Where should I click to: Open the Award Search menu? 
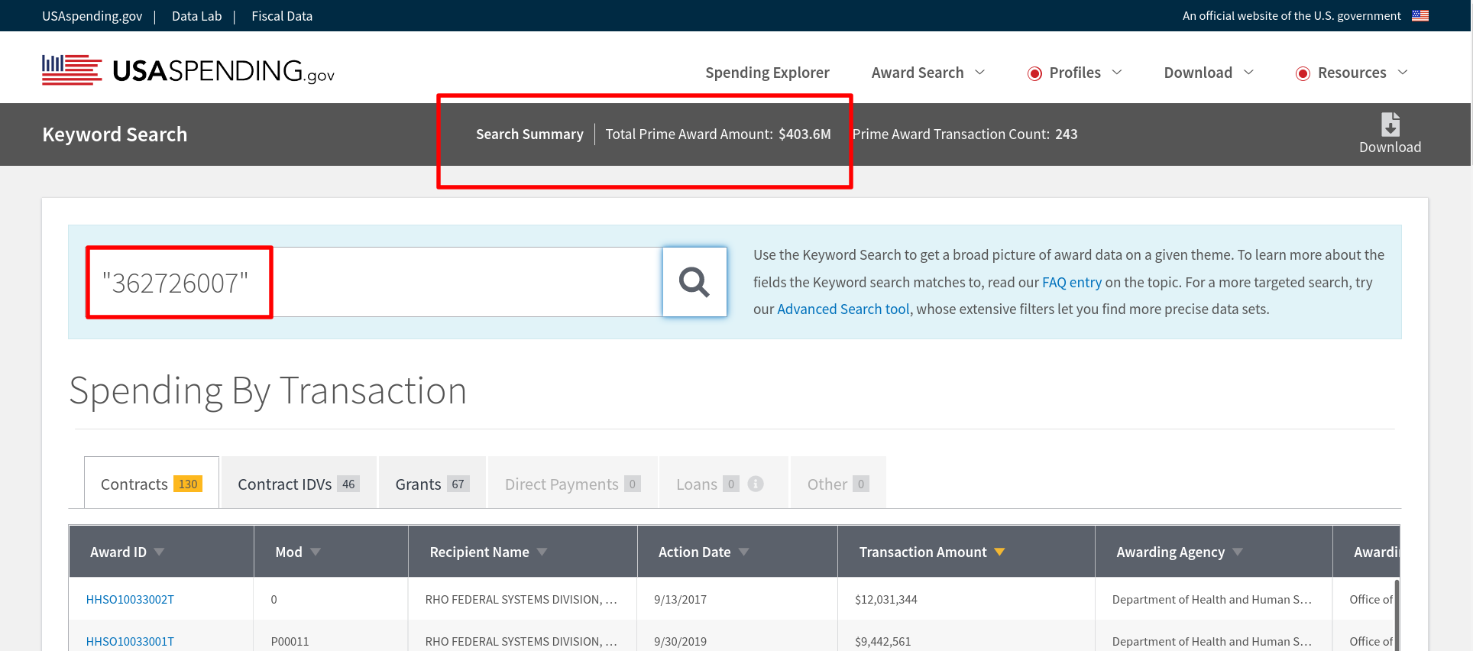(x=918, y=73)
